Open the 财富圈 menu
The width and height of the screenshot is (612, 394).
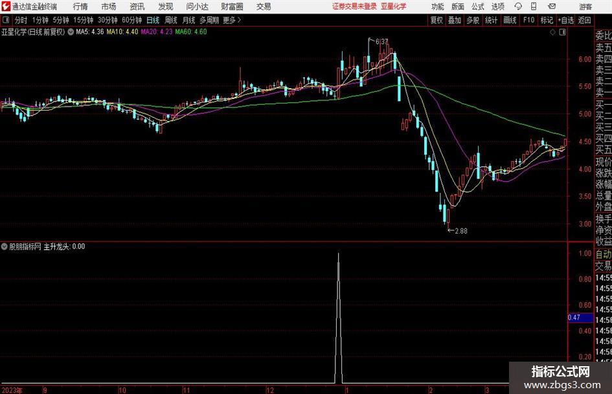click(x=232, y=6)
